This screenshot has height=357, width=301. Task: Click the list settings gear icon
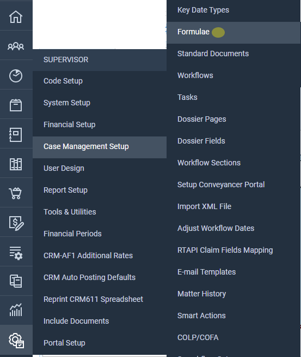tap(16, 253)
